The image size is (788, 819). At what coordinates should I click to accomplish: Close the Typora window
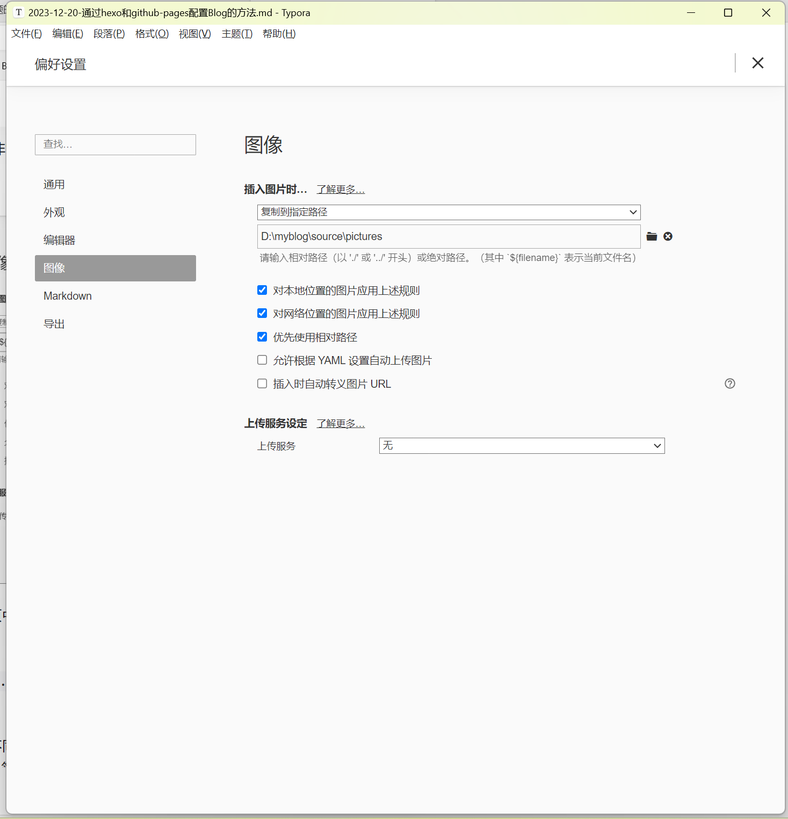pos(766,12)
